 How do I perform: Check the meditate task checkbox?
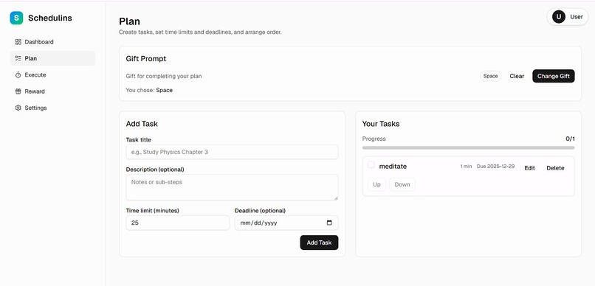click(371, 165)
